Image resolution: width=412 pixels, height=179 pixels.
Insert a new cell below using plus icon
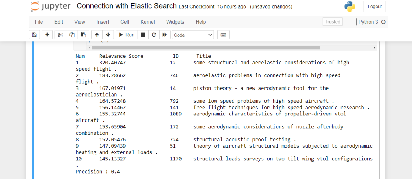tap(47, 35)
